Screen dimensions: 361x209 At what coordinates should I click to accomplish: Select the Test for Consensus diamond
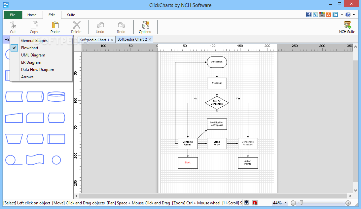tap(217, 103)
